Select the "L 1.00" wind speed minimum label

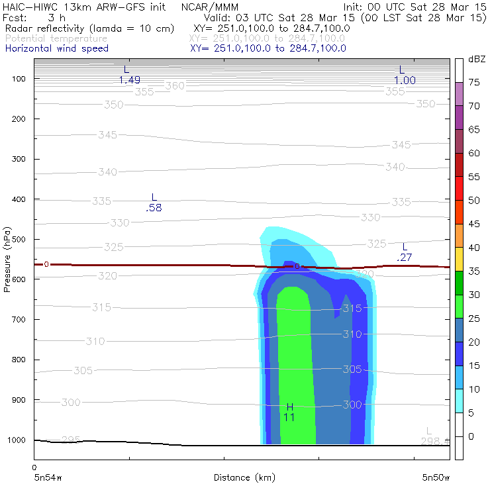click(405, 75)
